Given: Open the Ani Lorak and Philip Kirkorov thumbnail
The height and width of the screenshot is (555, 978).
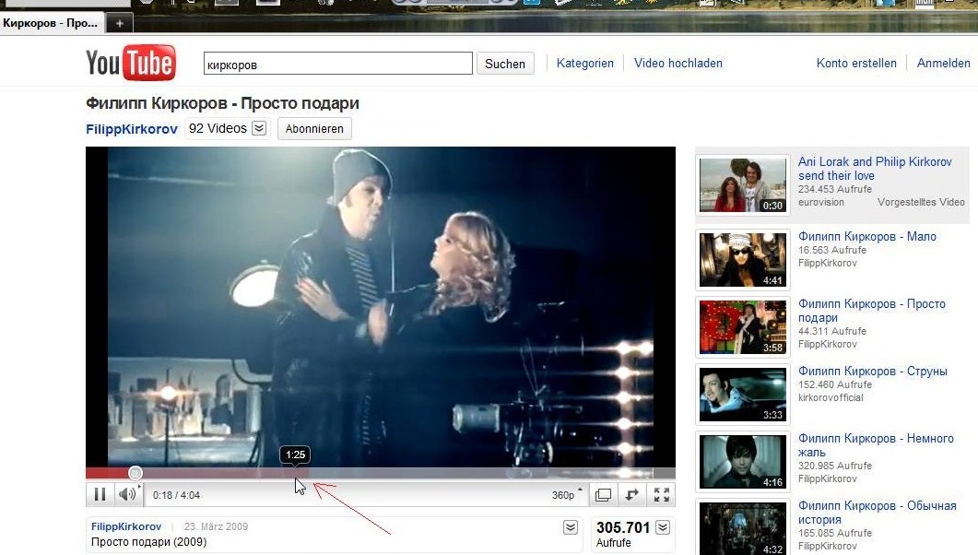Looking at the screenshot, I should [x=743, y=185].
